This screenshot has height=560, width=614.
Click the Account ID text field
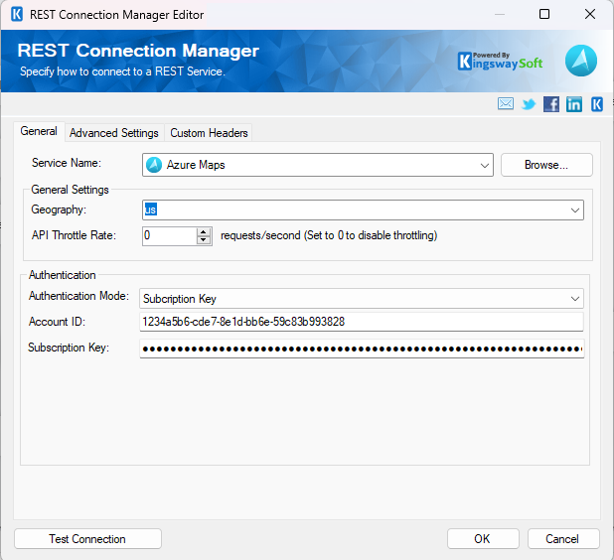tap(362, 322)
